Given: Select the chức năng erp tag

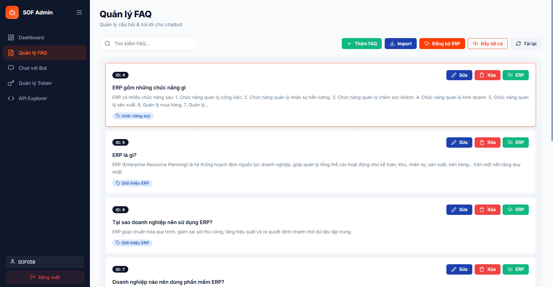Looking at the screenshot, I should (133, 116).
